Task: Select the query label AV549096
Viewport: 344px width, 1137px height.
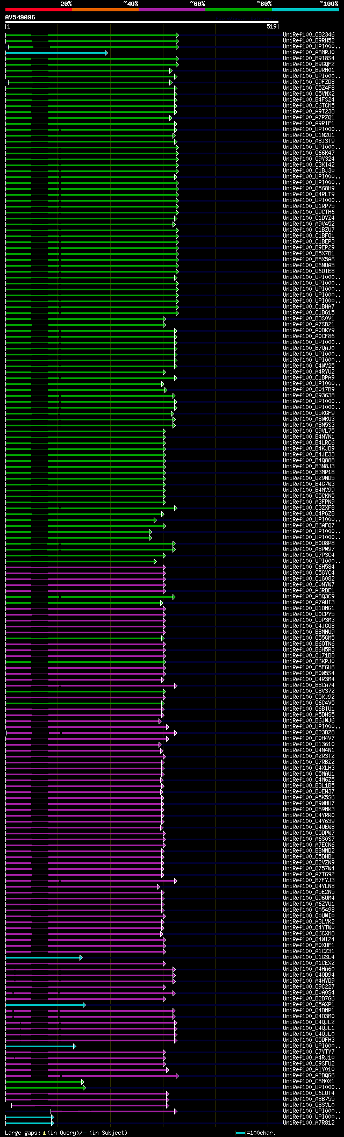Action: click(x=20, y=17)
